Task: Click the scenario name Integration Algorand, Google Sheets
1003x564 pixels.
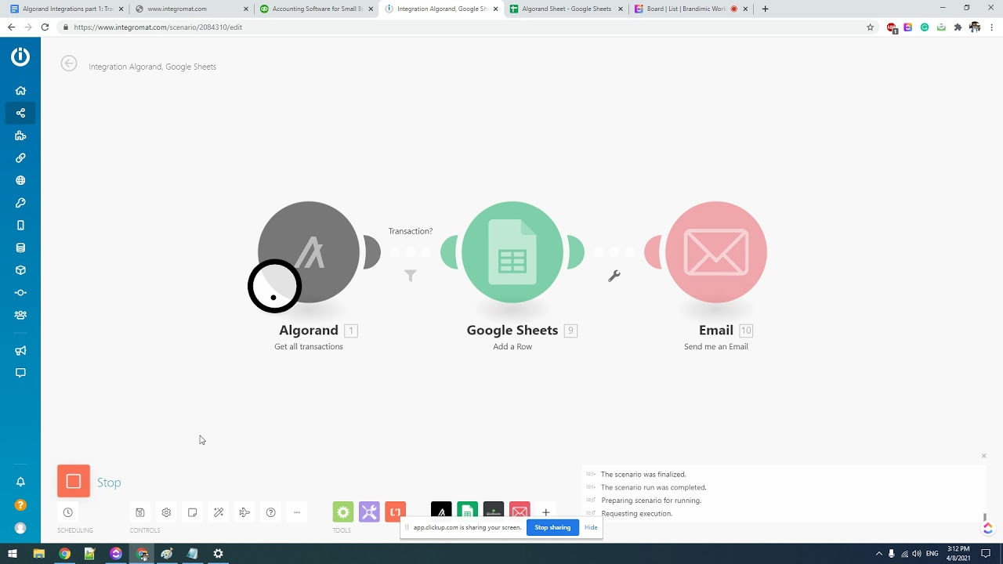Action: [152, 67]
